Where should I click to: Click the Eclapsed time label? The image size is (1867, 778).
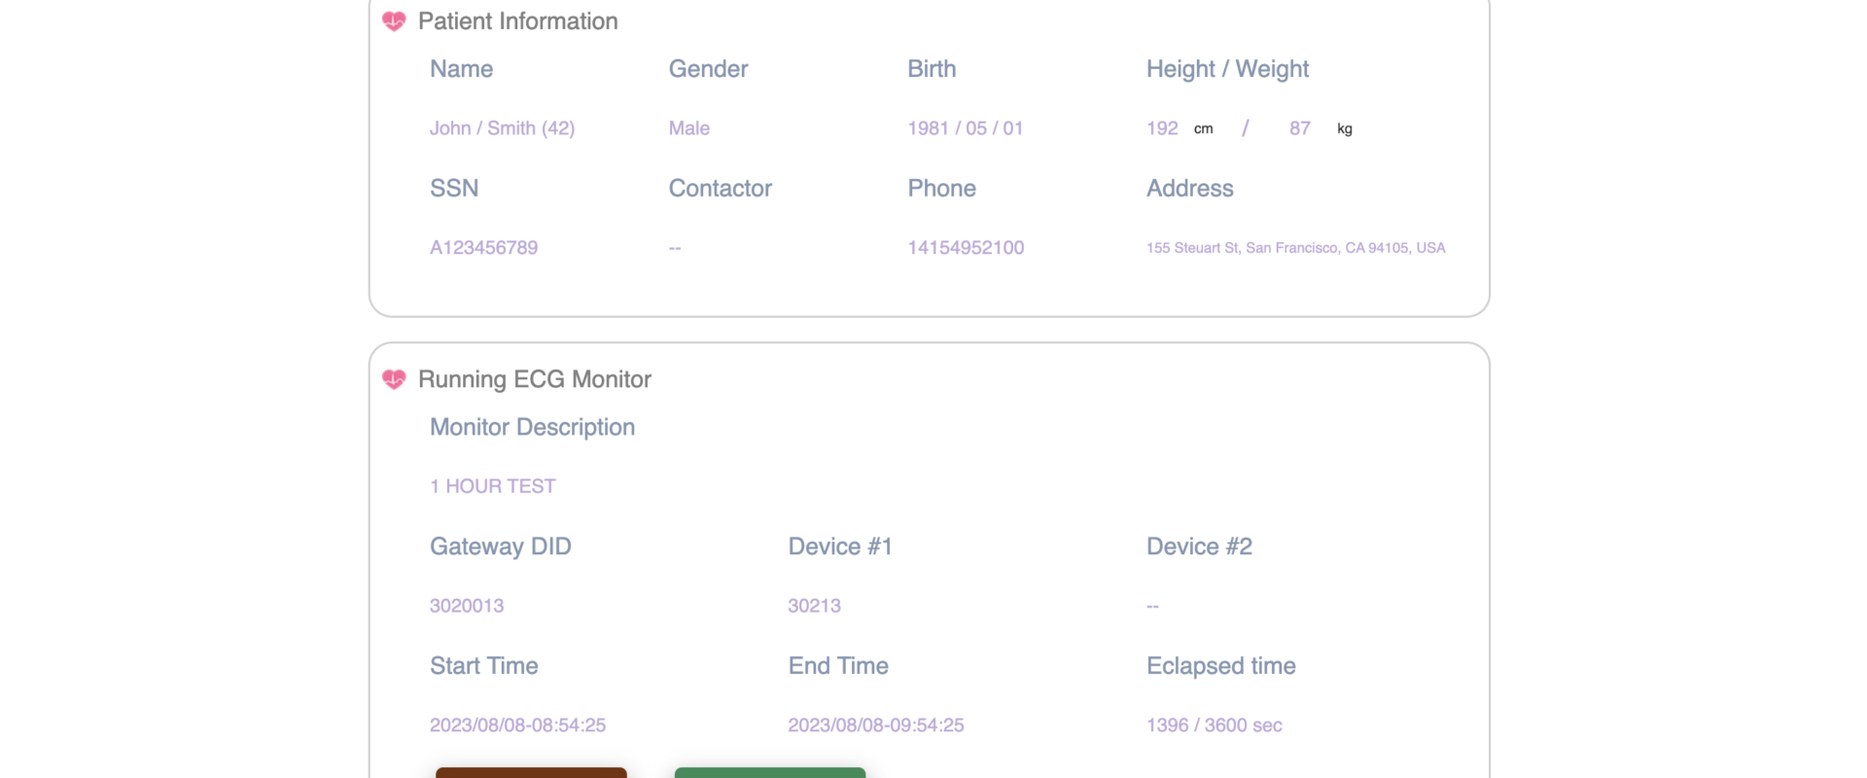[1221, 666]
